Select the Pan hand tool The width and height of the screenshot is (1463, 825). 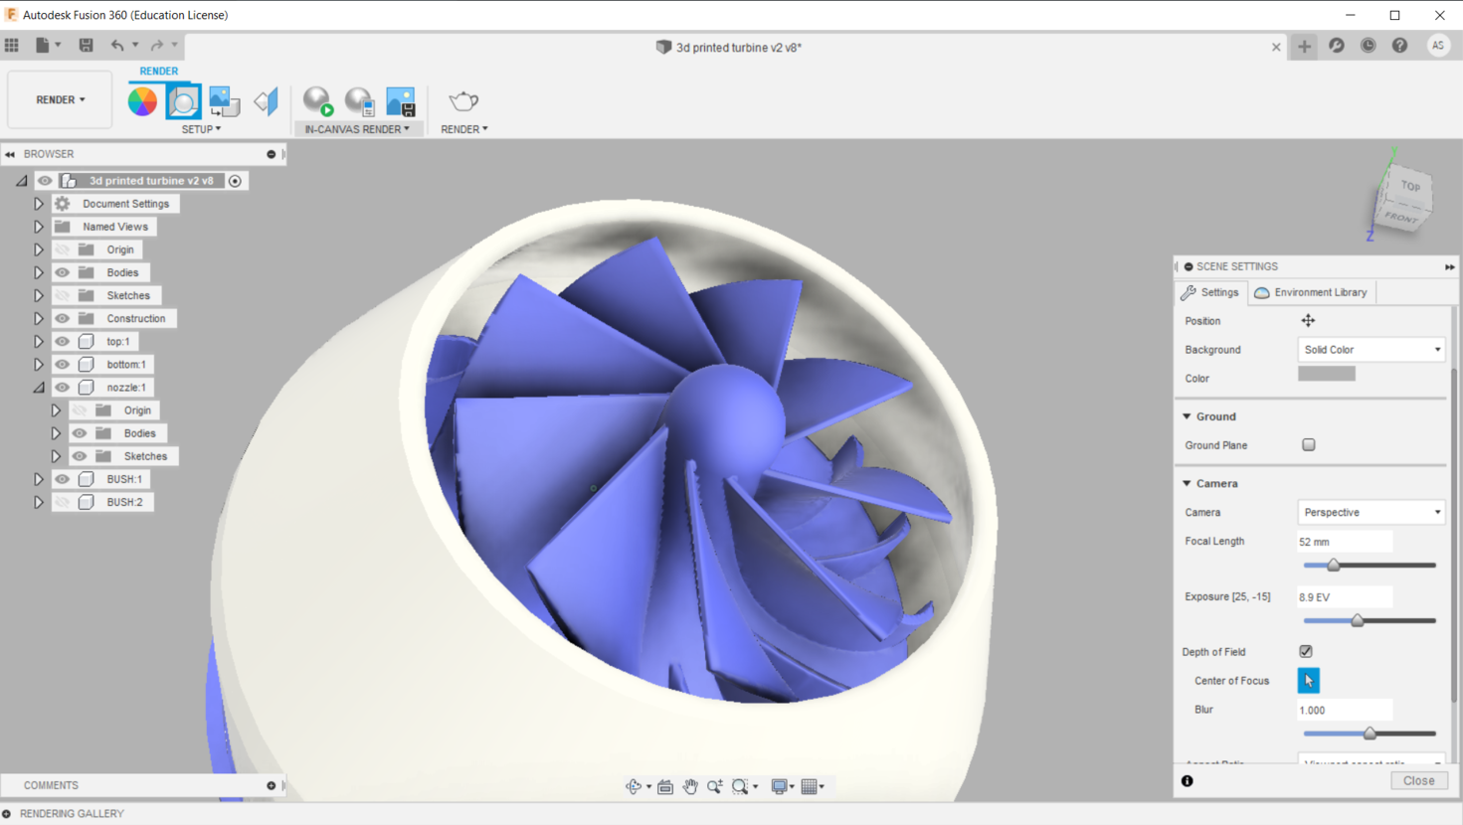point(690,786)
